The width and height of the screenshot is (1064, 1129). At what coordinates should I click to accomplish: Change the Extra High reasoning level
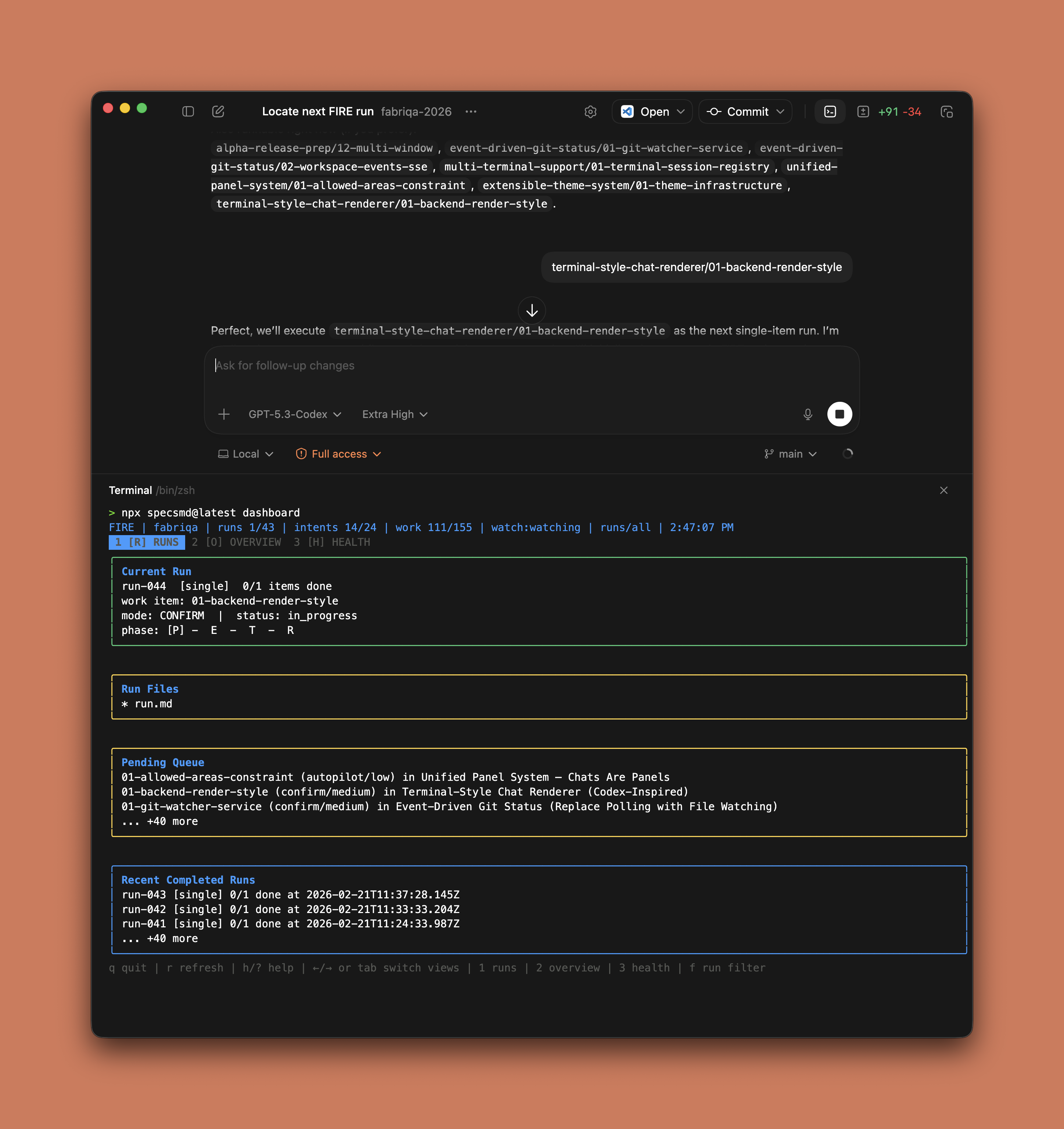[x=394, y=414]
